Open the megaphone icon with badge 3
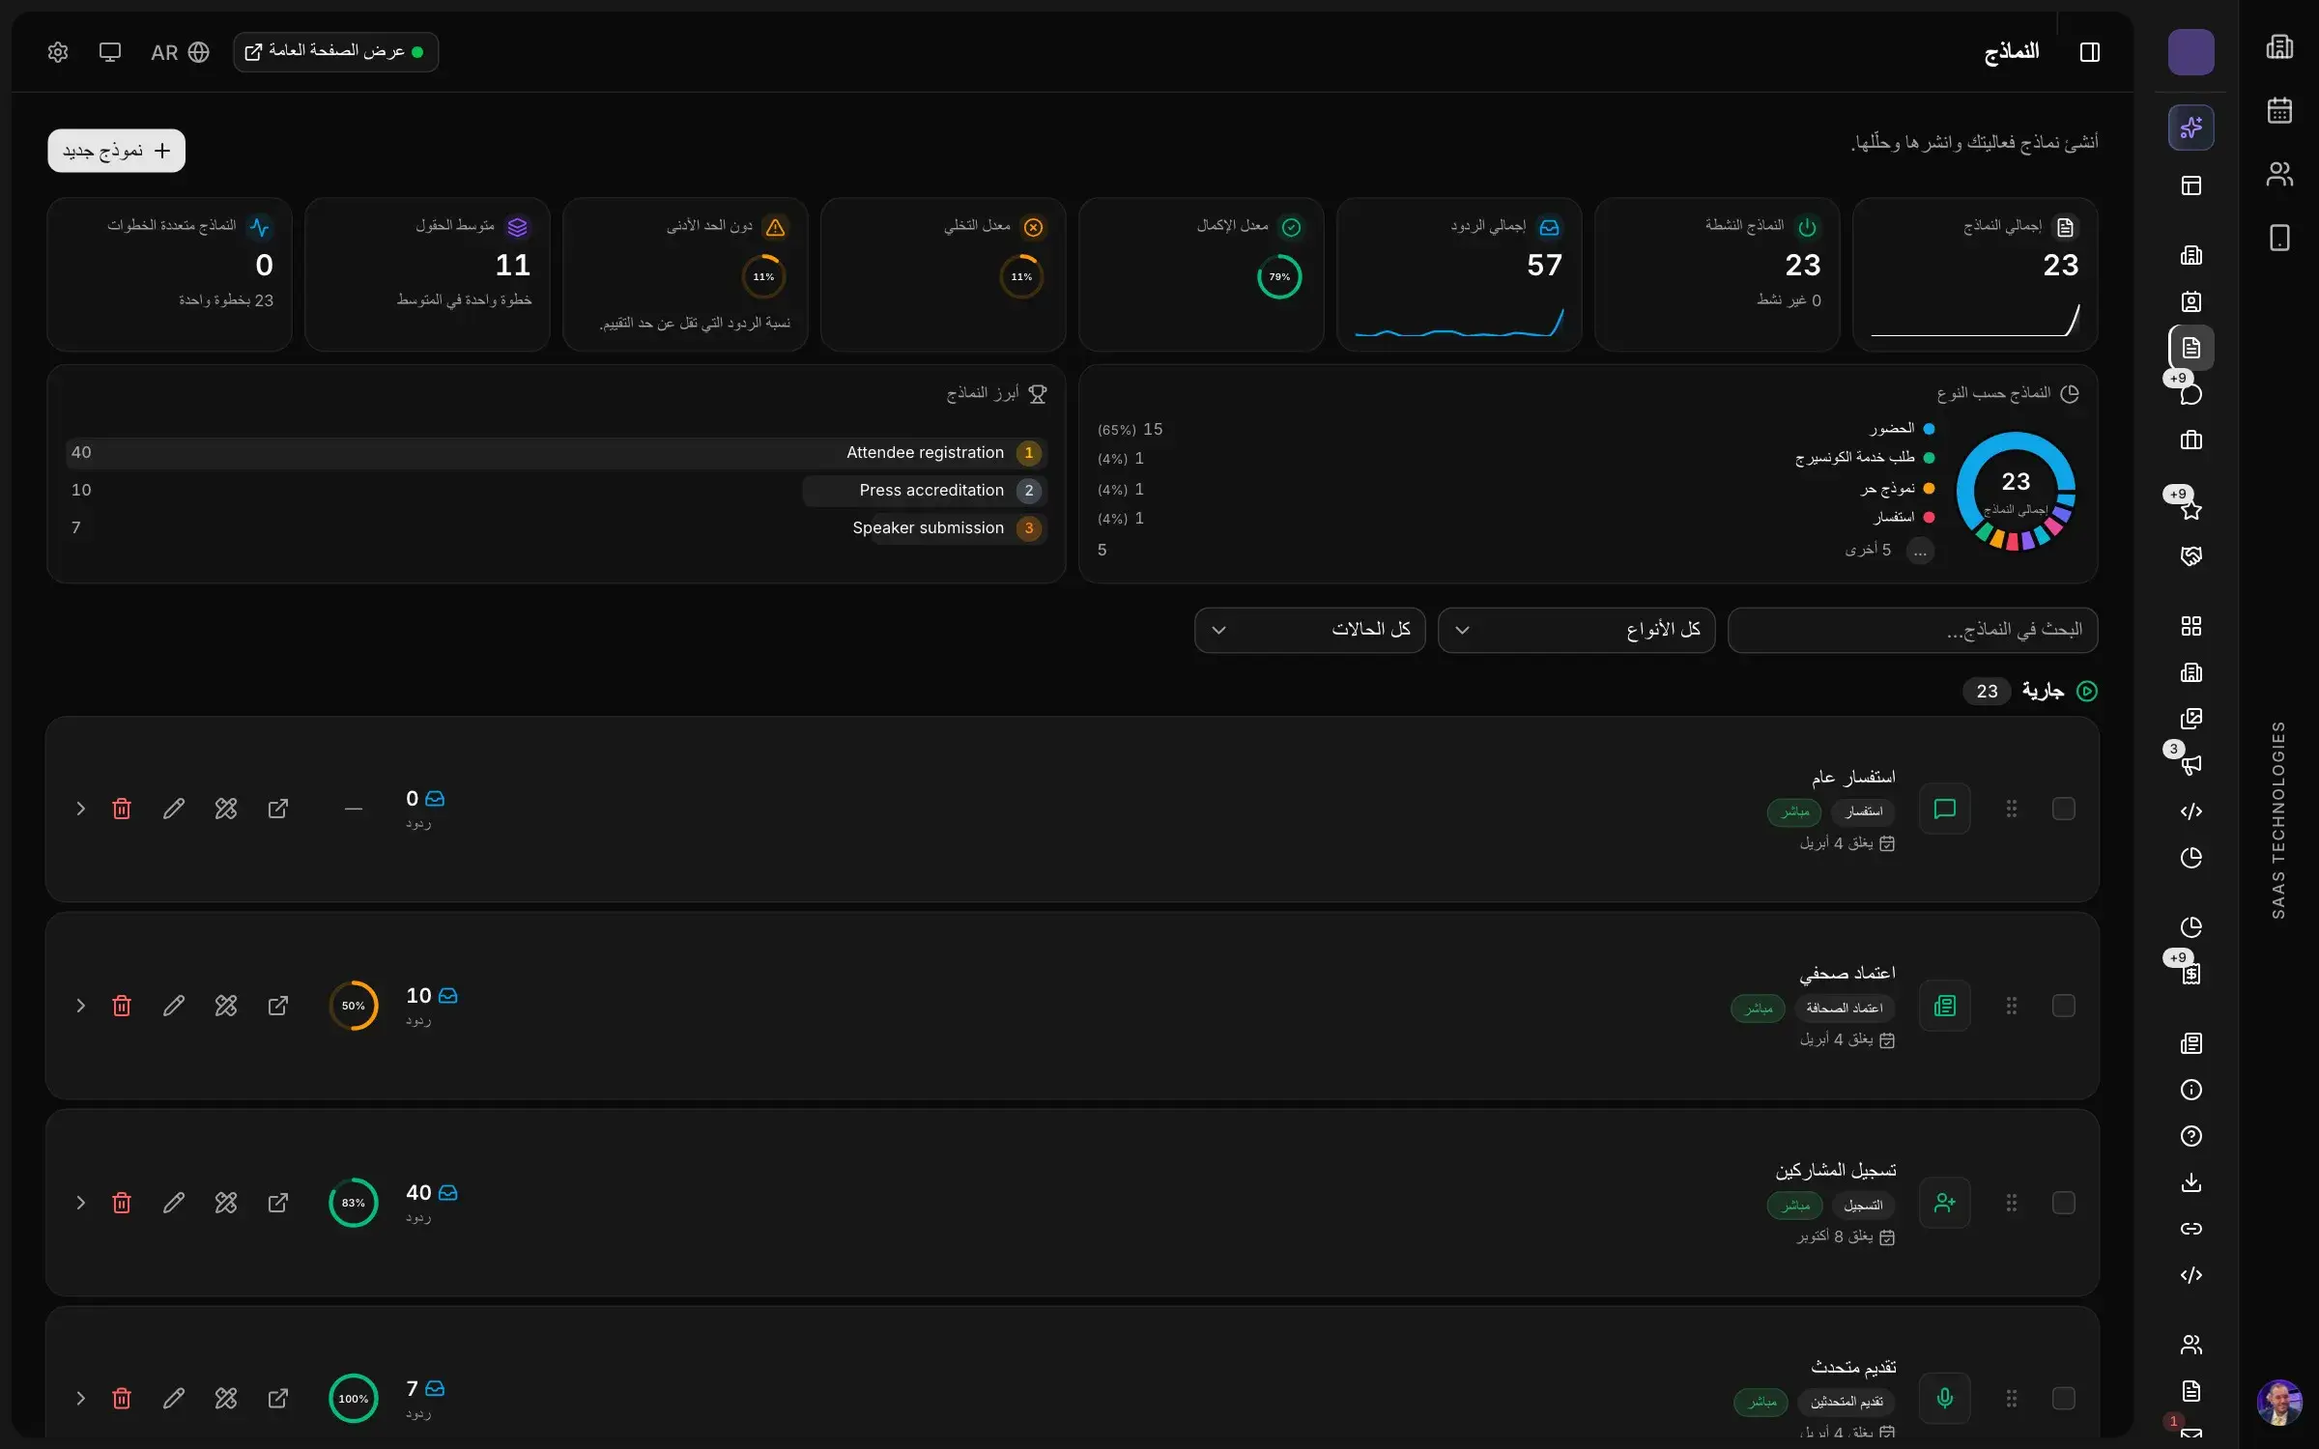Image resolution: width=2319 pixels, height=1449 pixels. coord(2190,764)
